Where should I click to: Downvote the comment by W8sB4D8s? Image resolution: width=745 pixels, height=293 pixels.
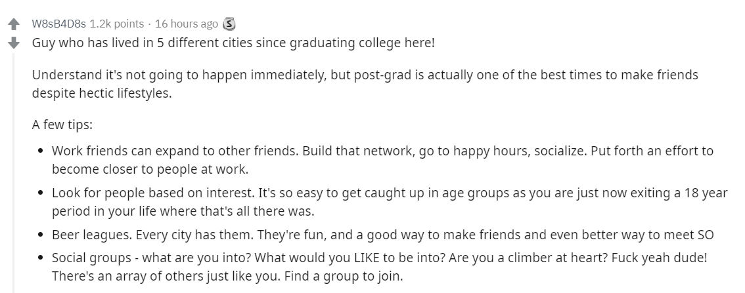click(14, 44)
